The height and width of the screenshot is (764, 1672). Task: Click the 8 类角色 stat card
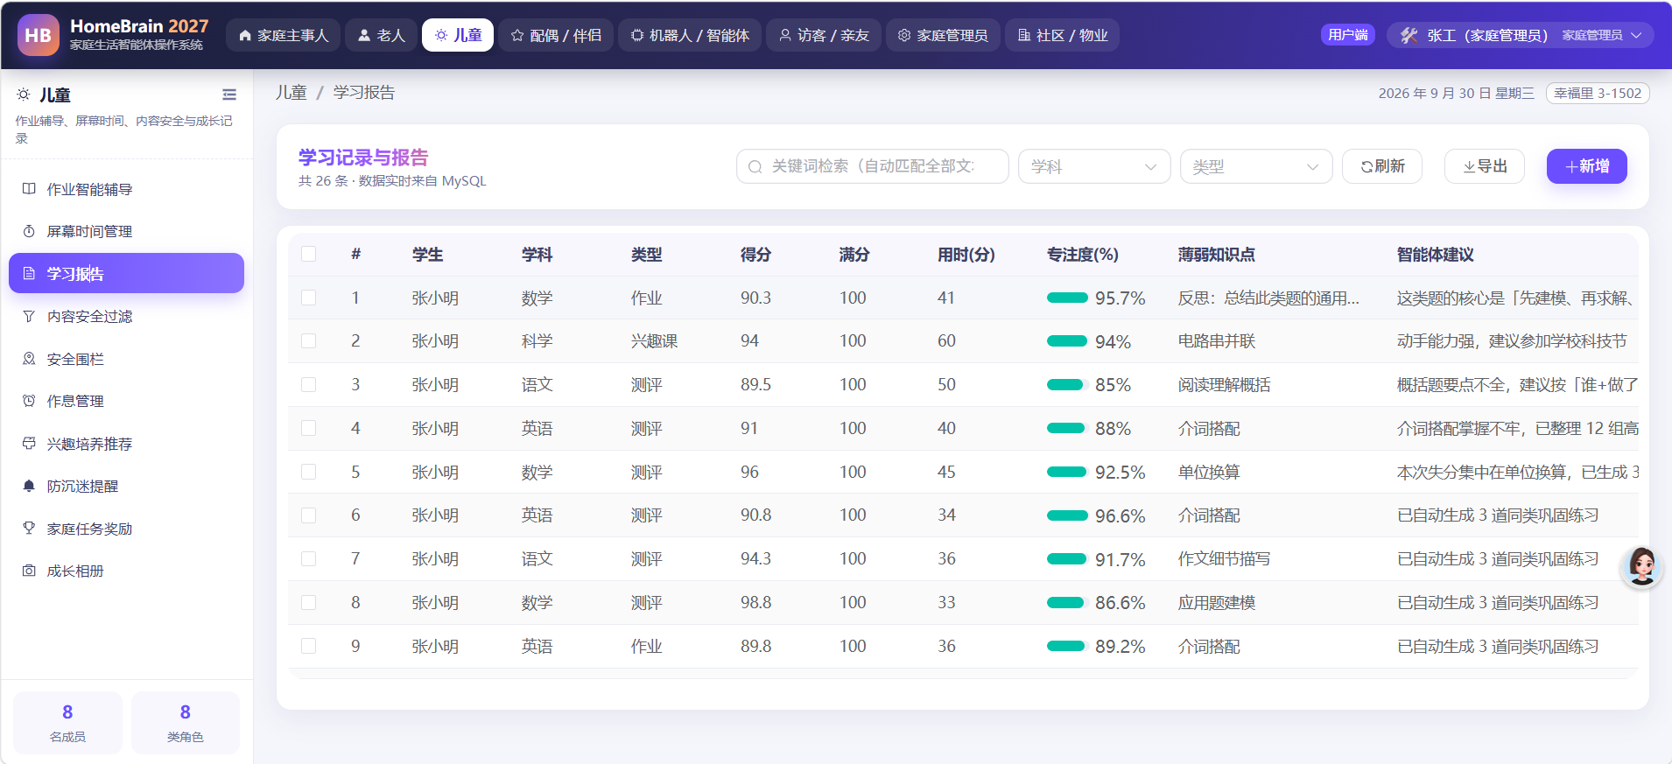pyautogui.click(x=186, y=723)
